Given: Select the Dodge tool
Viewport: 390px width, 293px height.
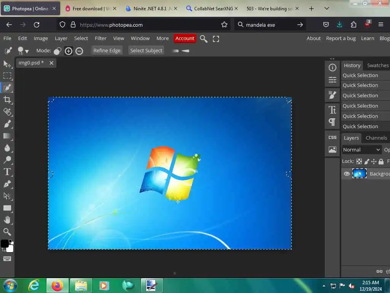Looking at the screenshot, I should (7, 160).
